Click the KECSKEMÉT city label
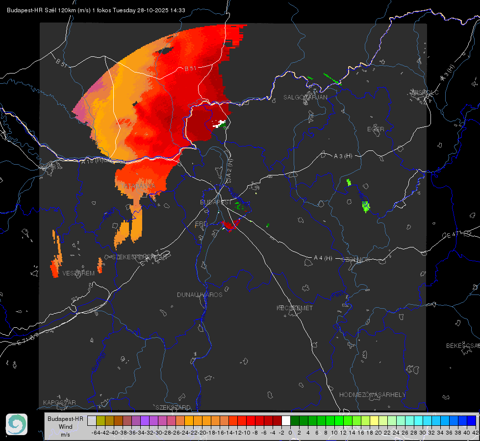Screen dimensions: 480x441 click(295, 308)
